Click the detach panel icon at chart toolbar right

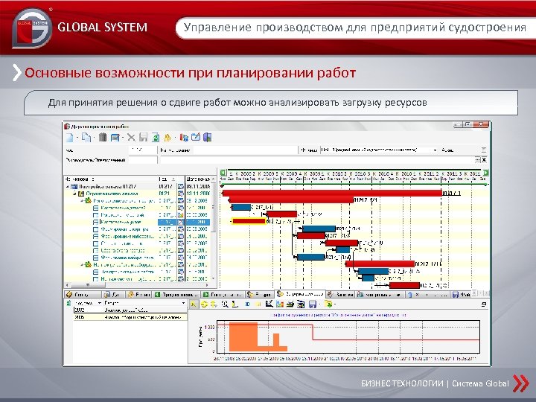click(x=484, y=304)
